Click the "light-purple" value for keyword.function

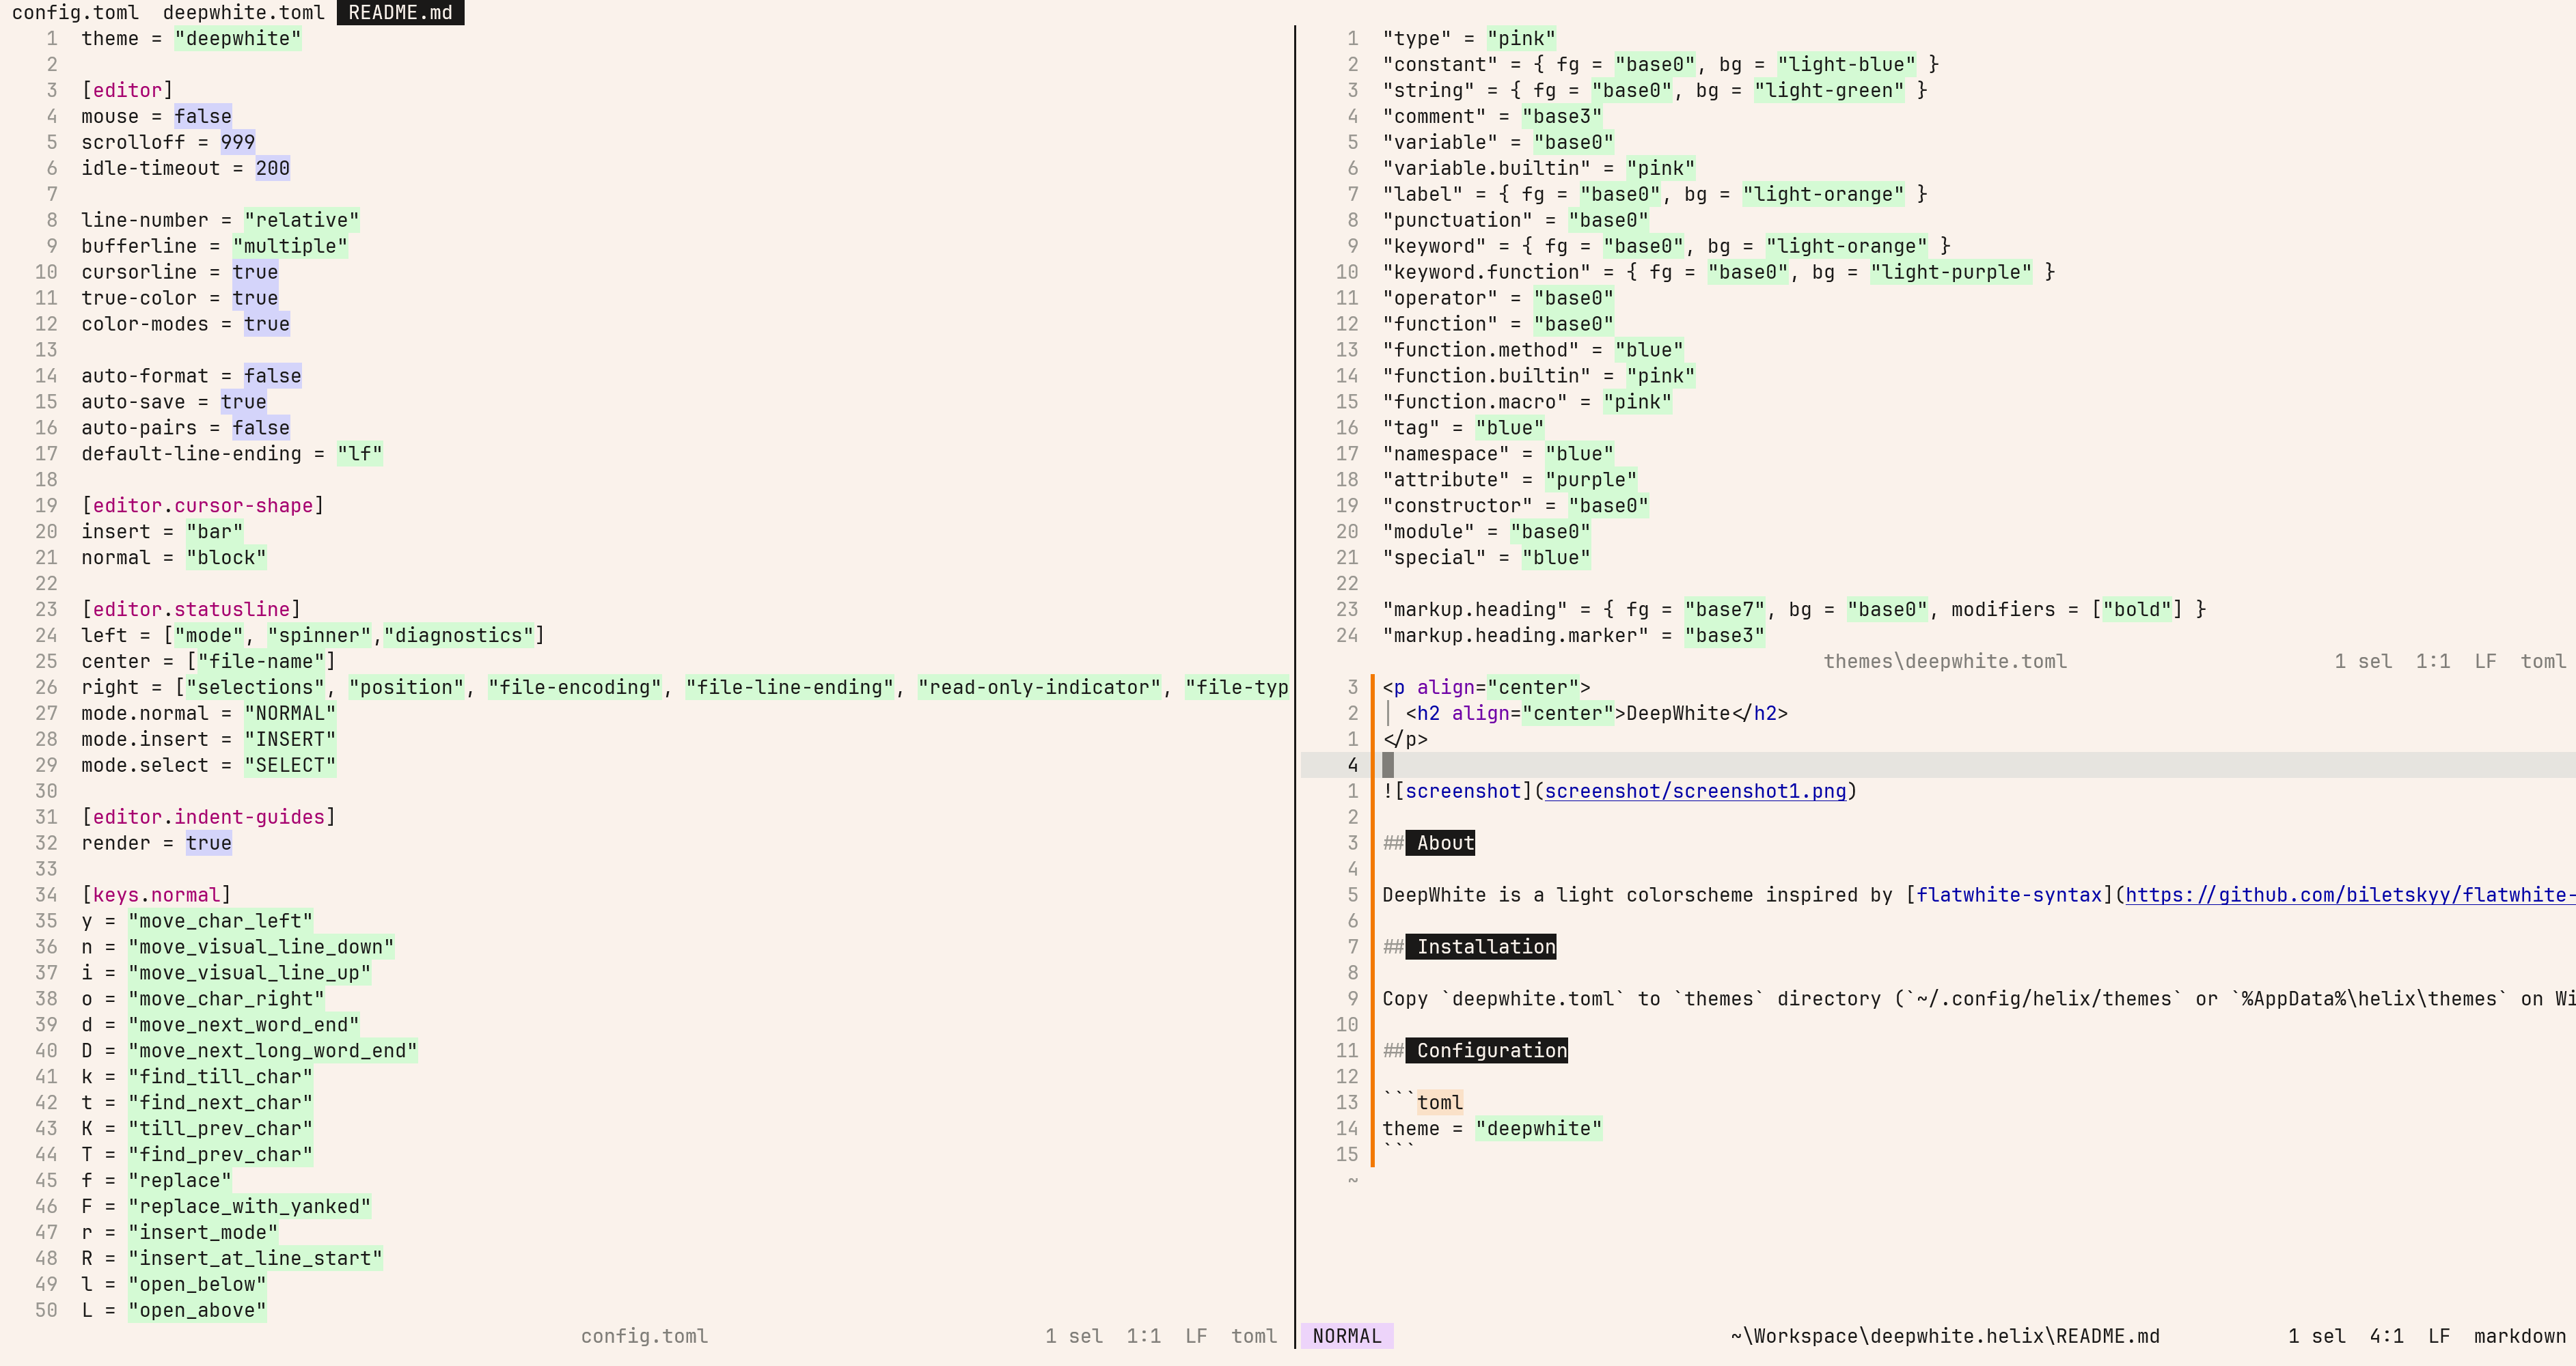(1950, 272)
